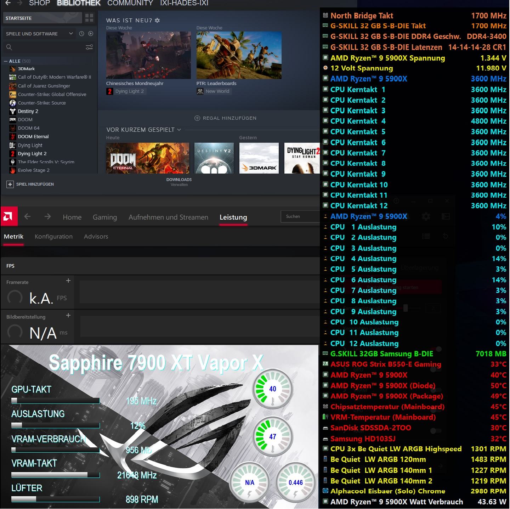Click the Suchen field in Adrenalin
This screenshot has width=510, height=509.
[300, 216]
